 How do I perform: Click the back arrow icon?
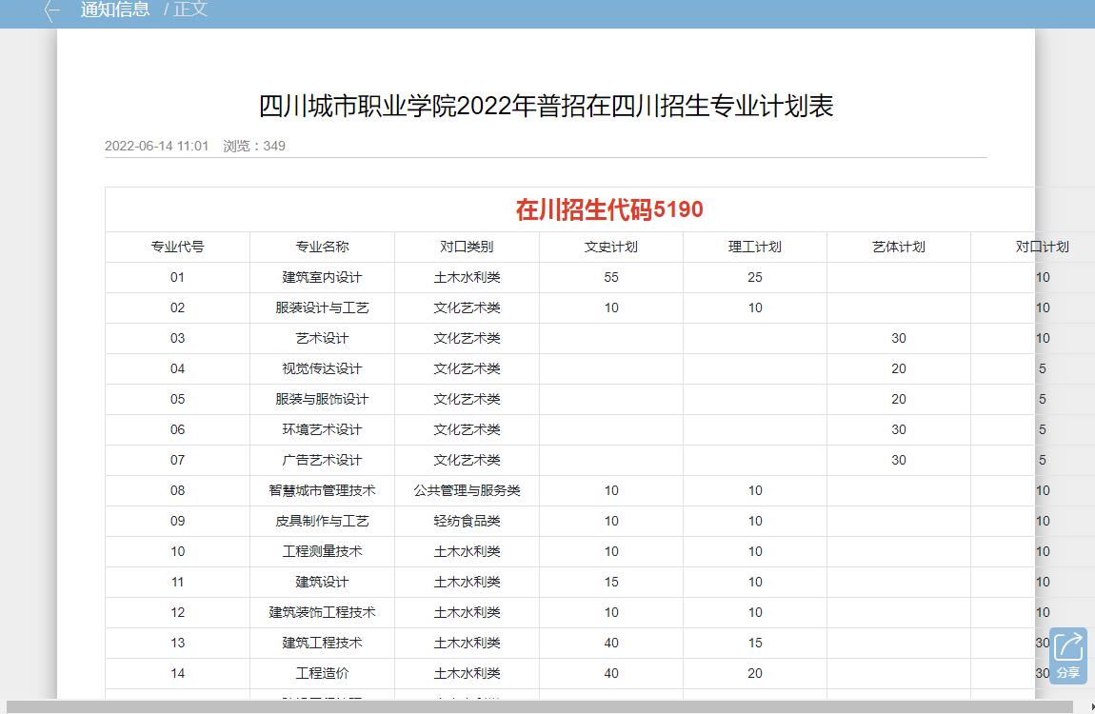pyautogui.click(x=51, y=10)
